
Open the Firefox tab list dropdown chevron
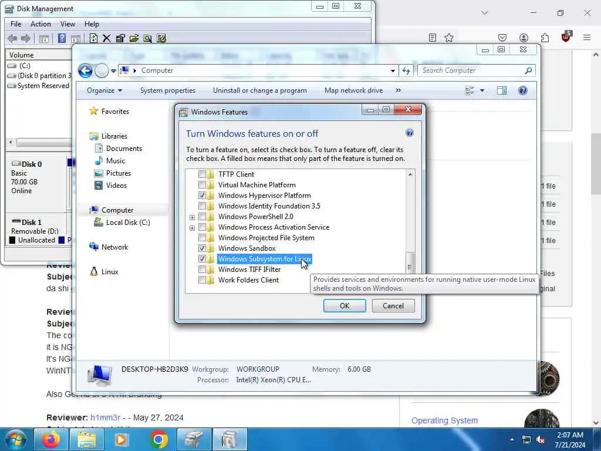point(484,13)
